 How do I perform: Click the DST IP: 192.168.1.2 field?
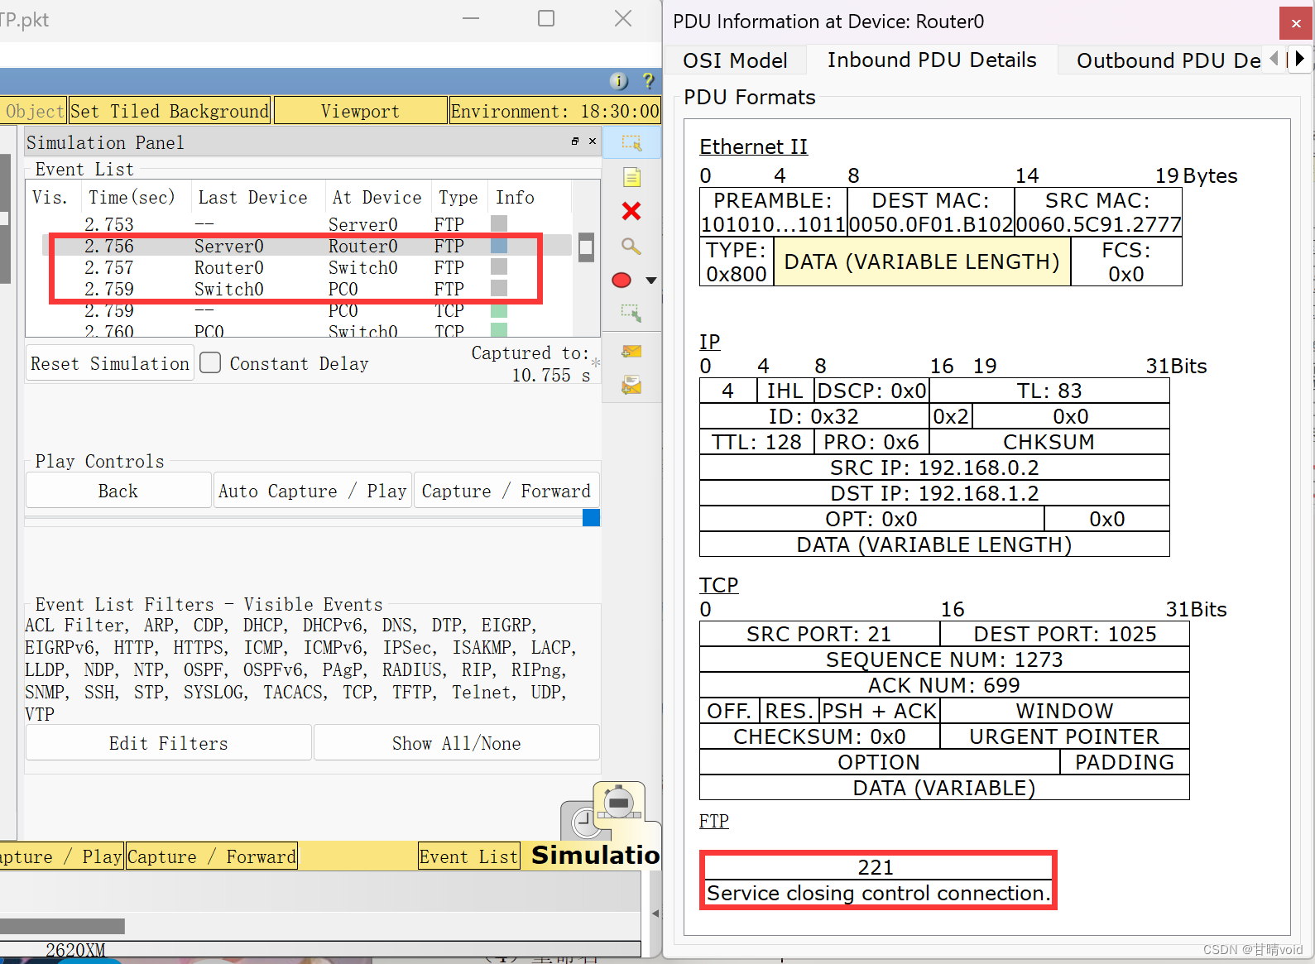tap(934, 493)
